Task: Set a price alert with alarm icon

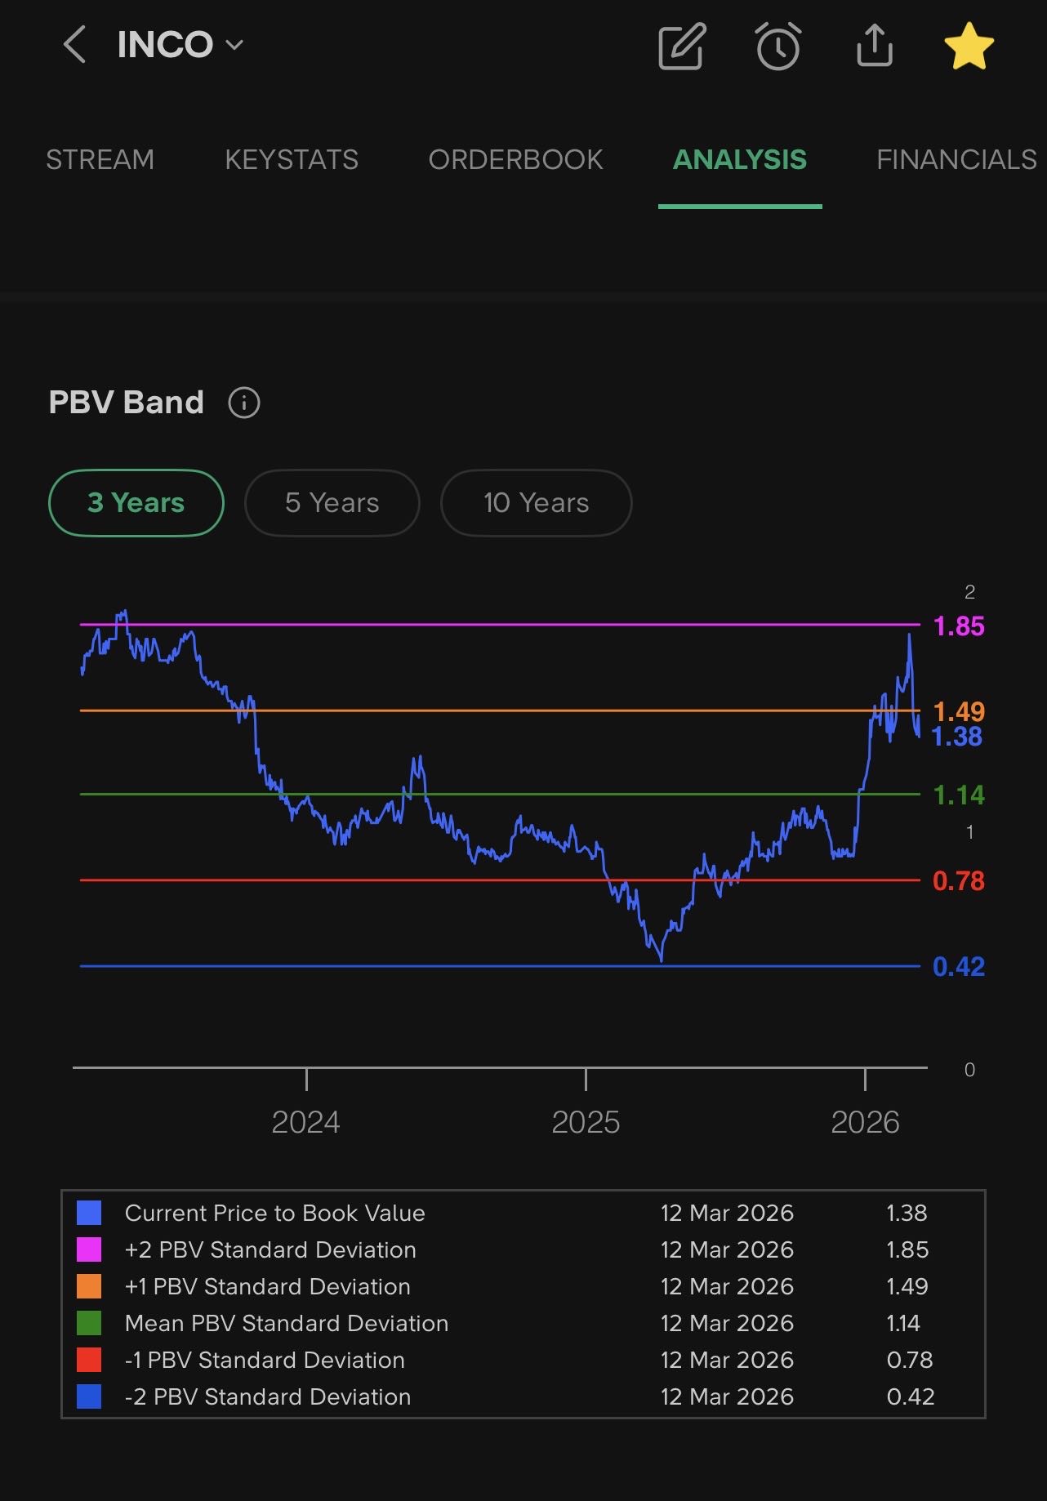Action: point(777,47)
